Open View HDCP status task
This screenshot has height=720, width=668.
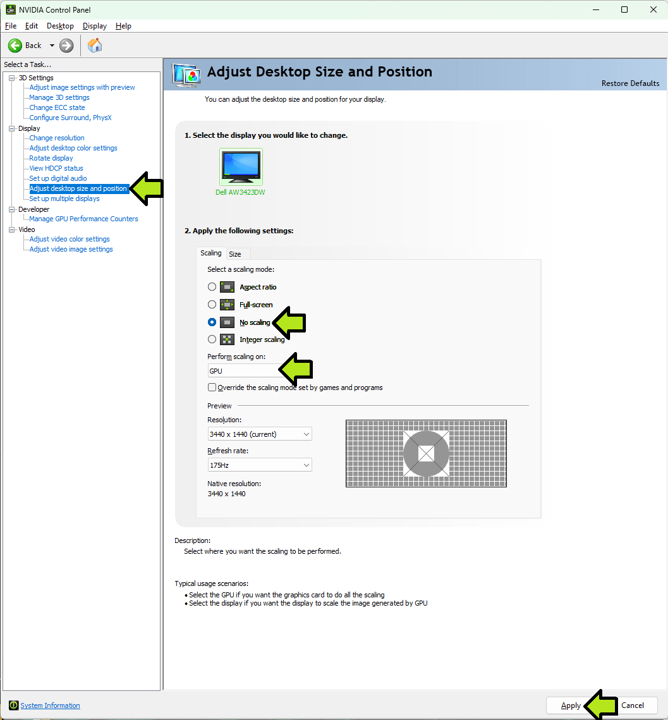click(x=56, y=168)
